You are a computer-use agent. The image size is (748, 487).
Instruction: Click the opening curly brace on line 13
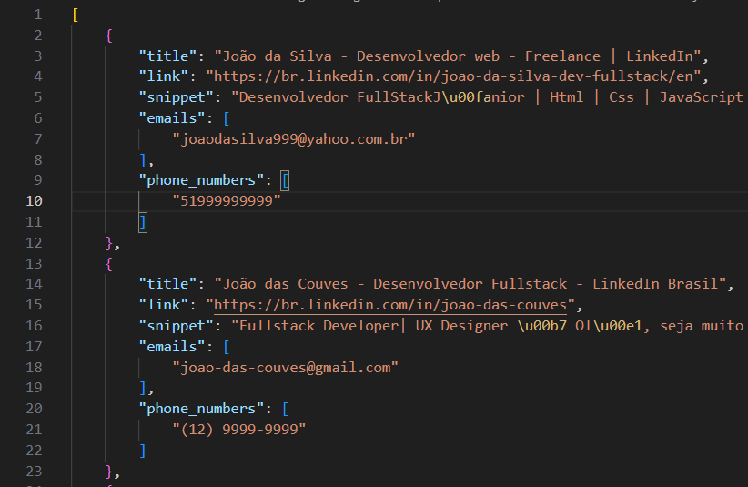[x=109, y=264]
